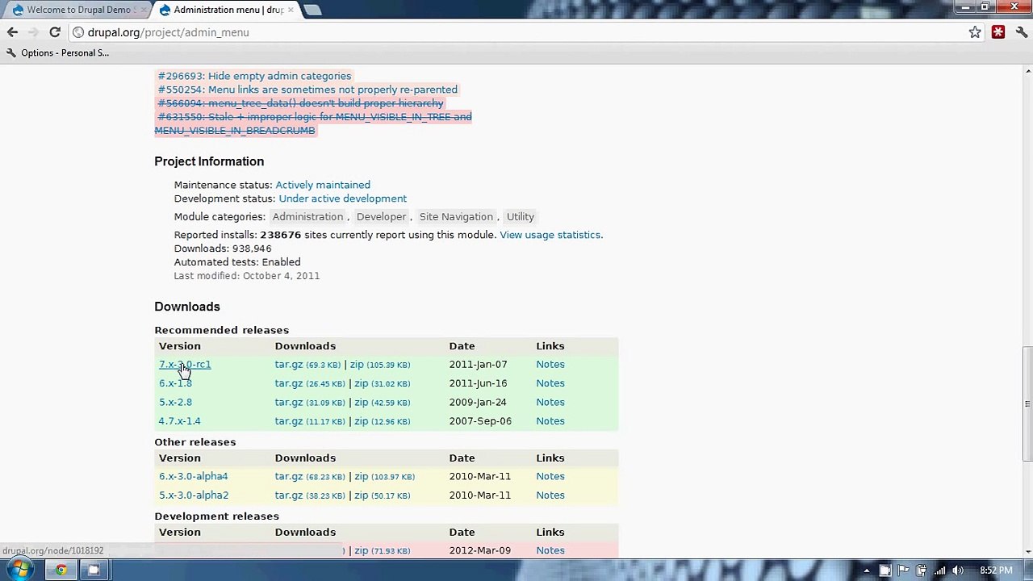Download the 7.x-3.0-rc1 tar.gz file

pos(289,365)
